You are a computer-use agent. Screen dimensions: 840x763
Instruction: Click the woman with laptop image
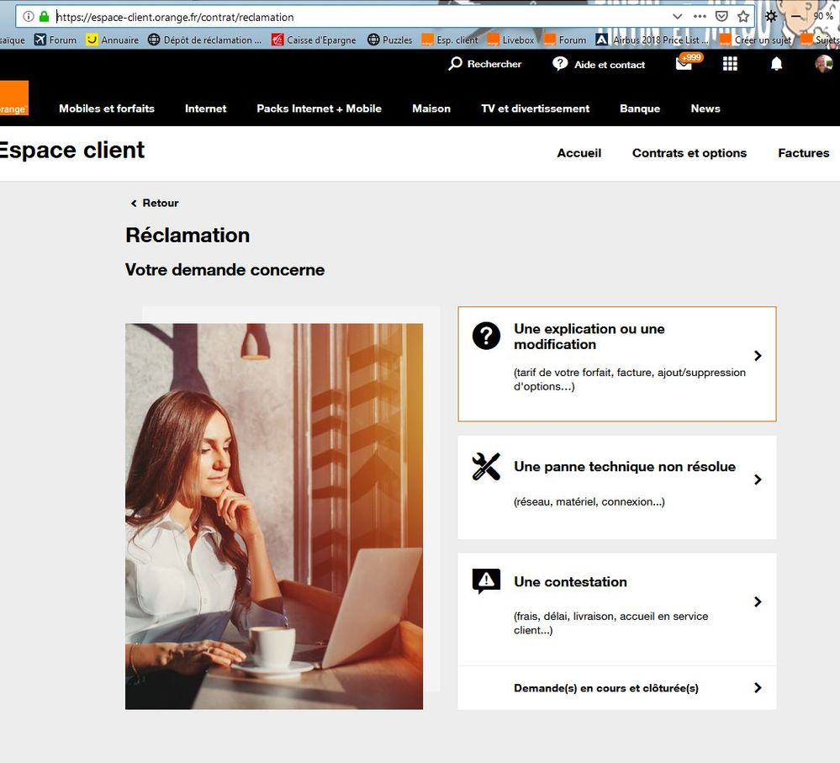tap(274, 516)
